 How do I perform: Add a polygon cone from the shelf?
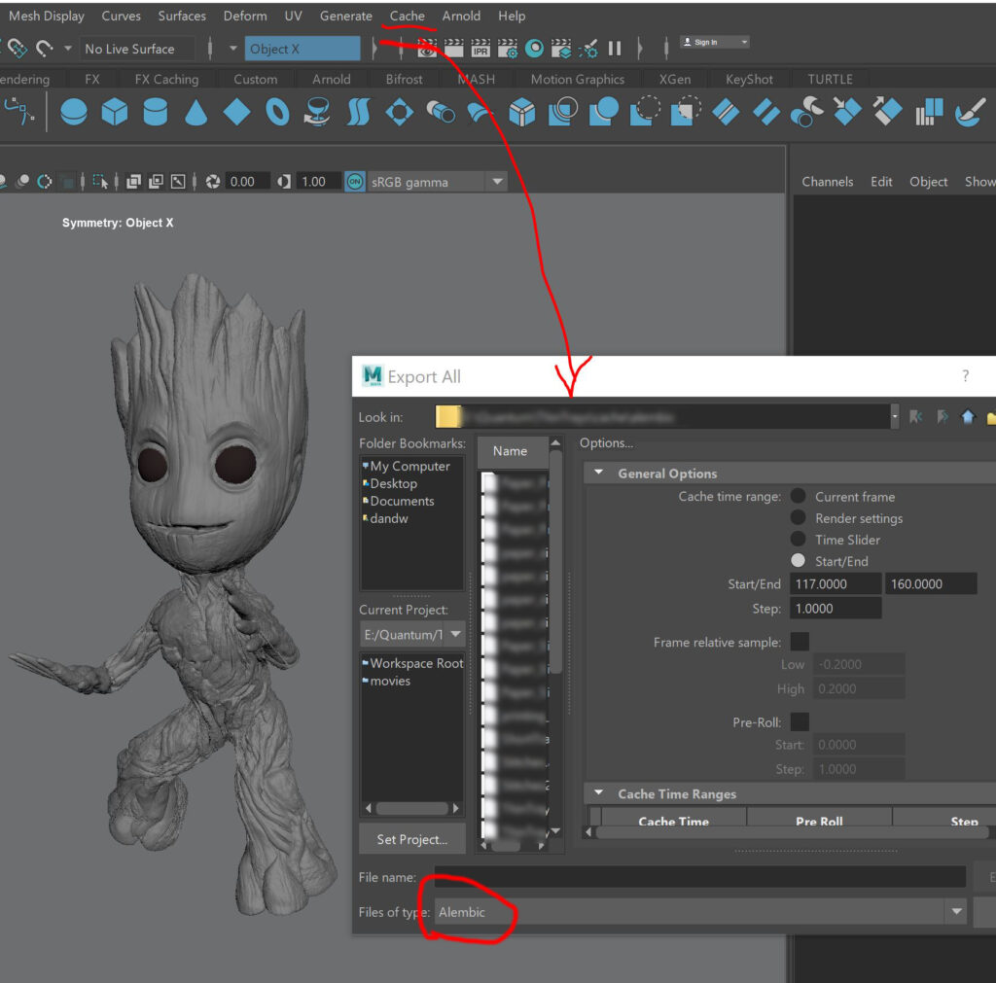tap(196, 113)
